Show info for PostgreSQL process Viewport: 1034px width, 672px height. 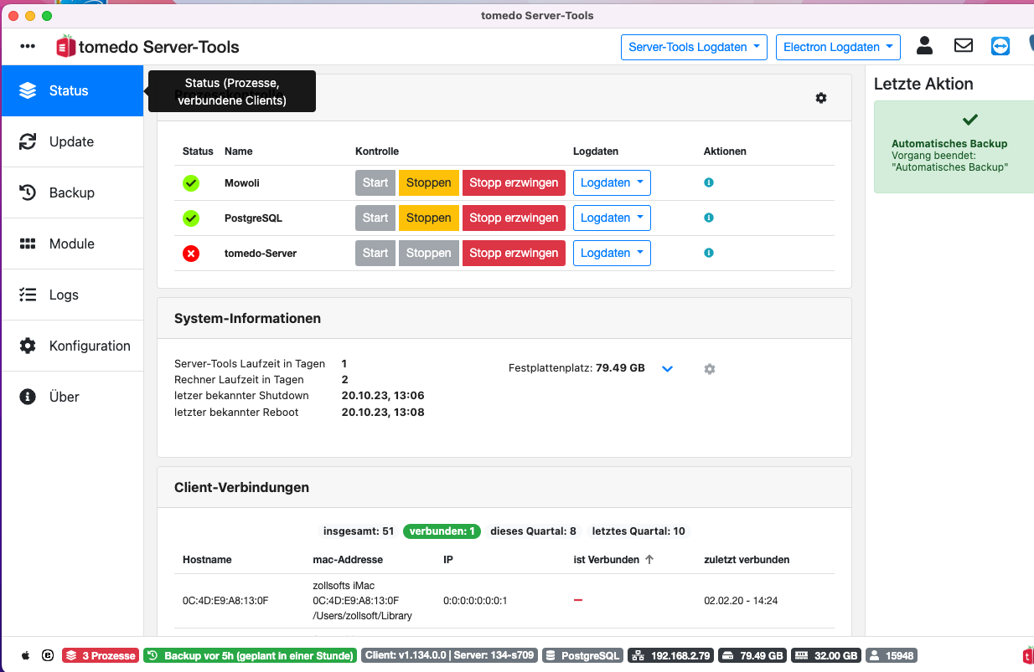click(709, 218)
